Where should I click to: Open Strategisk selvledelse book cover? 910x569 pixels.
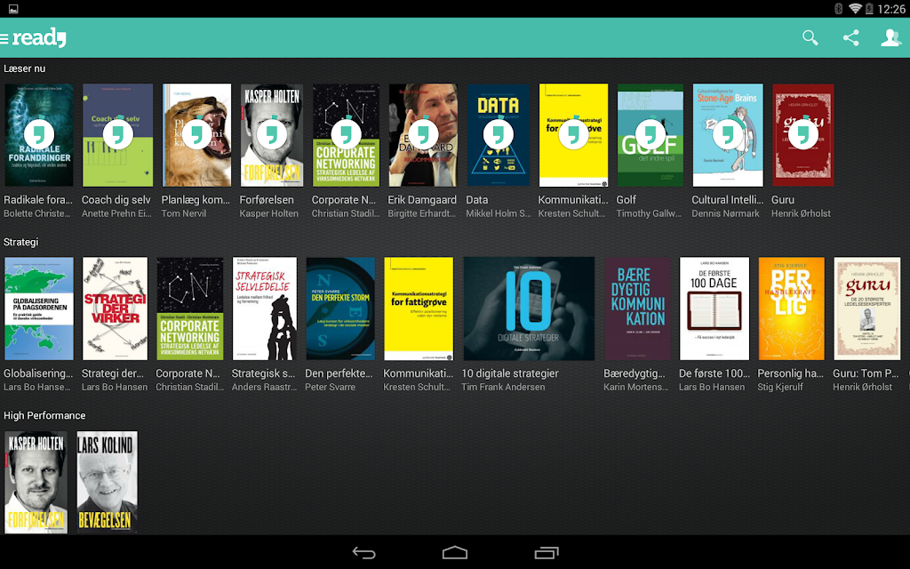pyautogui.click(x=265, y=309)
